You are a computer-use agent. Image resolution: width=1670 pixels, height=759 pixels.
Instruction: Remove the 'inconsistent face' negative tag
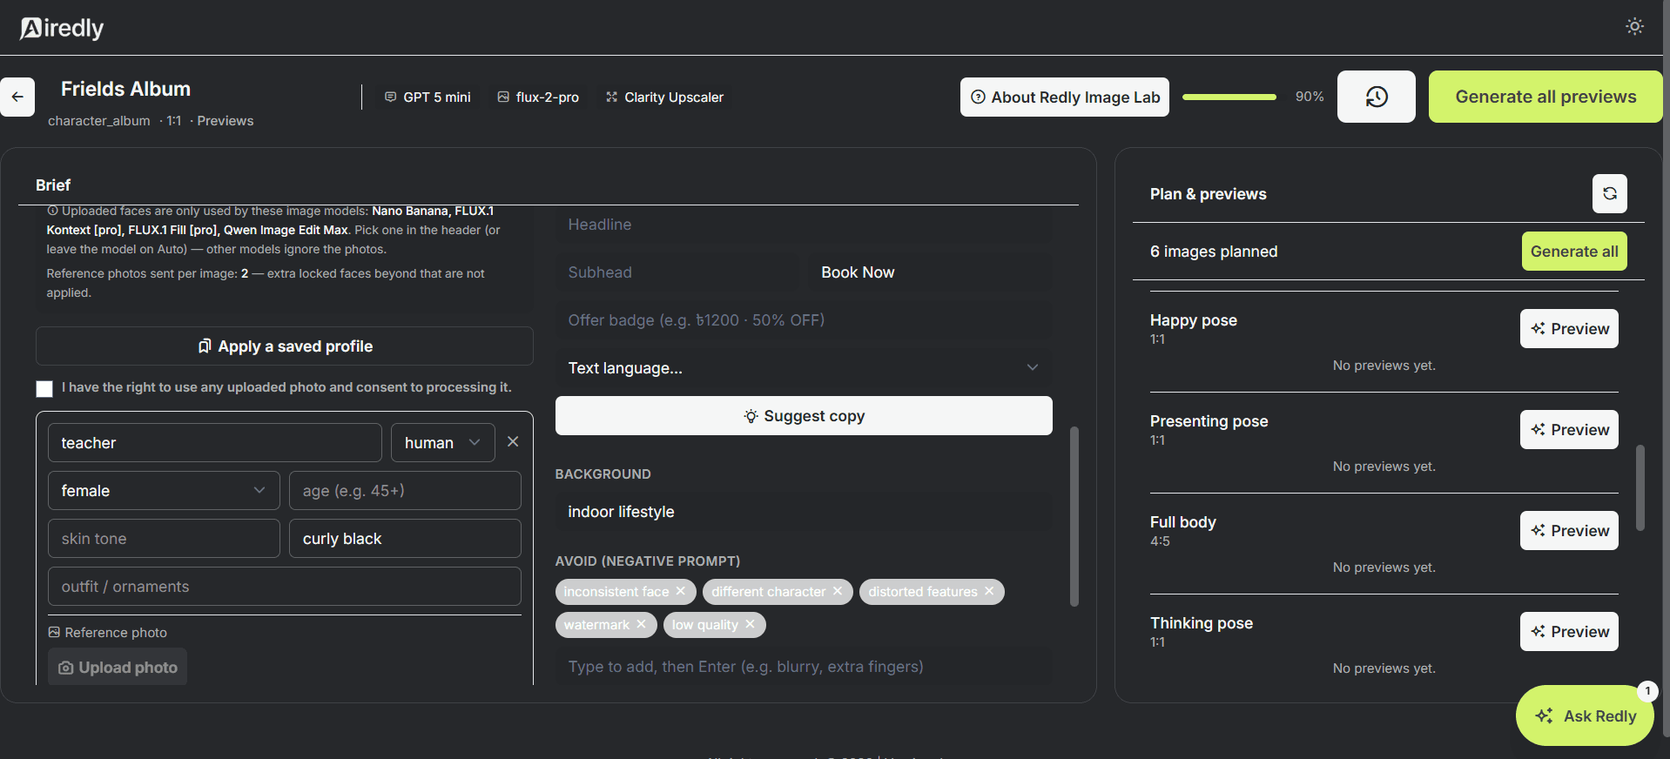click(x=681, y=591)
